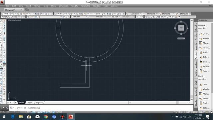Screen dimensions: 213x120
Task: Open the layer control dropdown
Action: pos(44,17)
